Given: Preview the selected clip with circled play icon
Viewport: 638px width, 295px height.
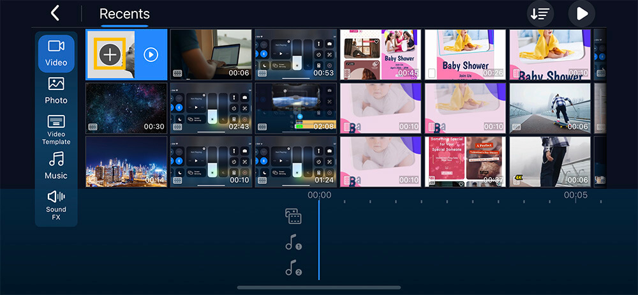Looking at the screenshot, I should (151, 54).
